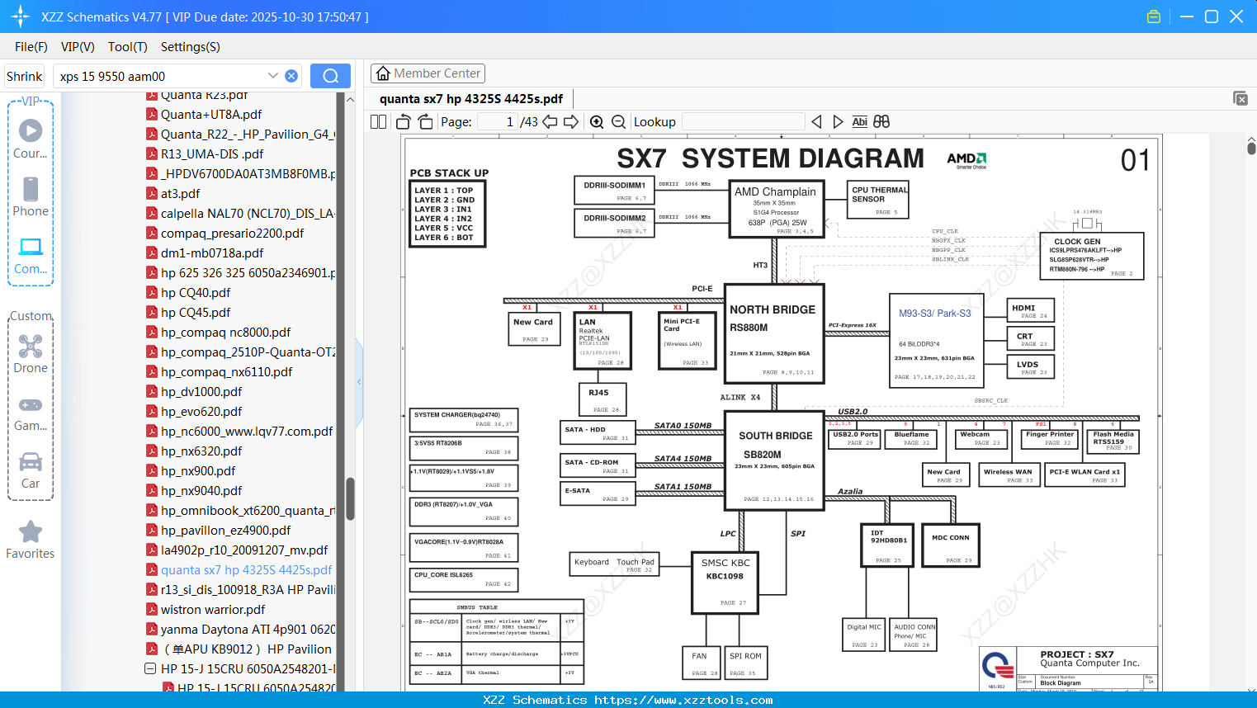Screen dimensions: 1257x708
Task: Clear the search box text
Action: tap(291, 76)
